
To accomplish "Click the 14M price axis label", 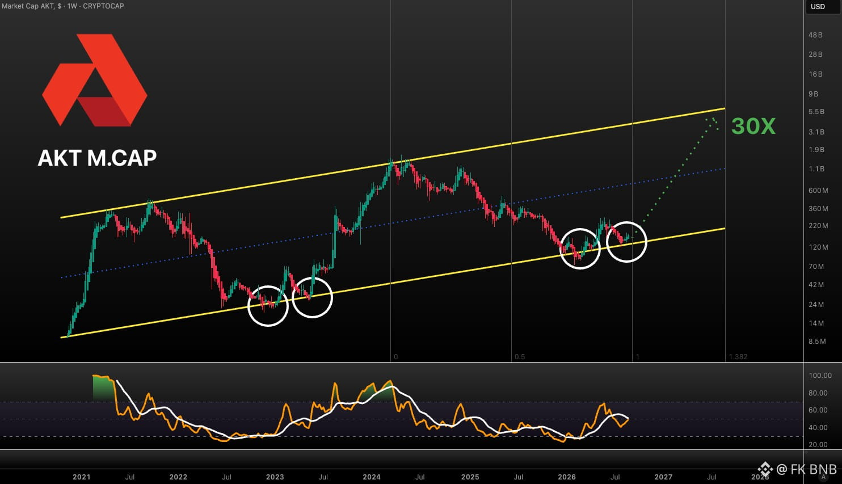I will click(x=816, y=323).
